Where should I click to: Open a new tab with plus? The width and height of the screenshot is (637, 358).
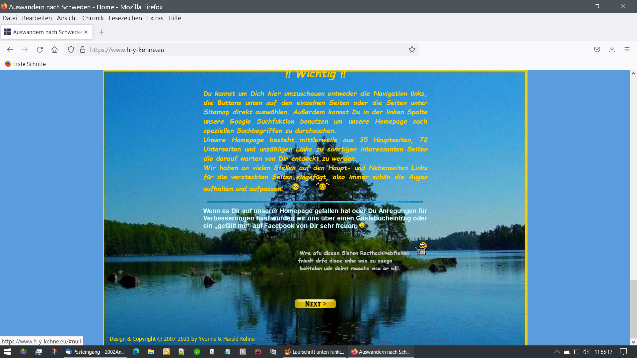[x=102, y=32]
